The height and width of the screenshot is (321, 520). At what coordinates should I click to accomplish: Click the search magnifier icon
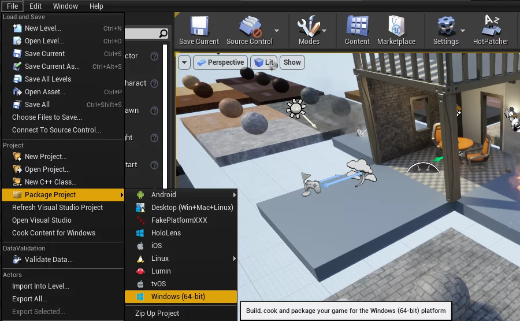pos(164,34)
